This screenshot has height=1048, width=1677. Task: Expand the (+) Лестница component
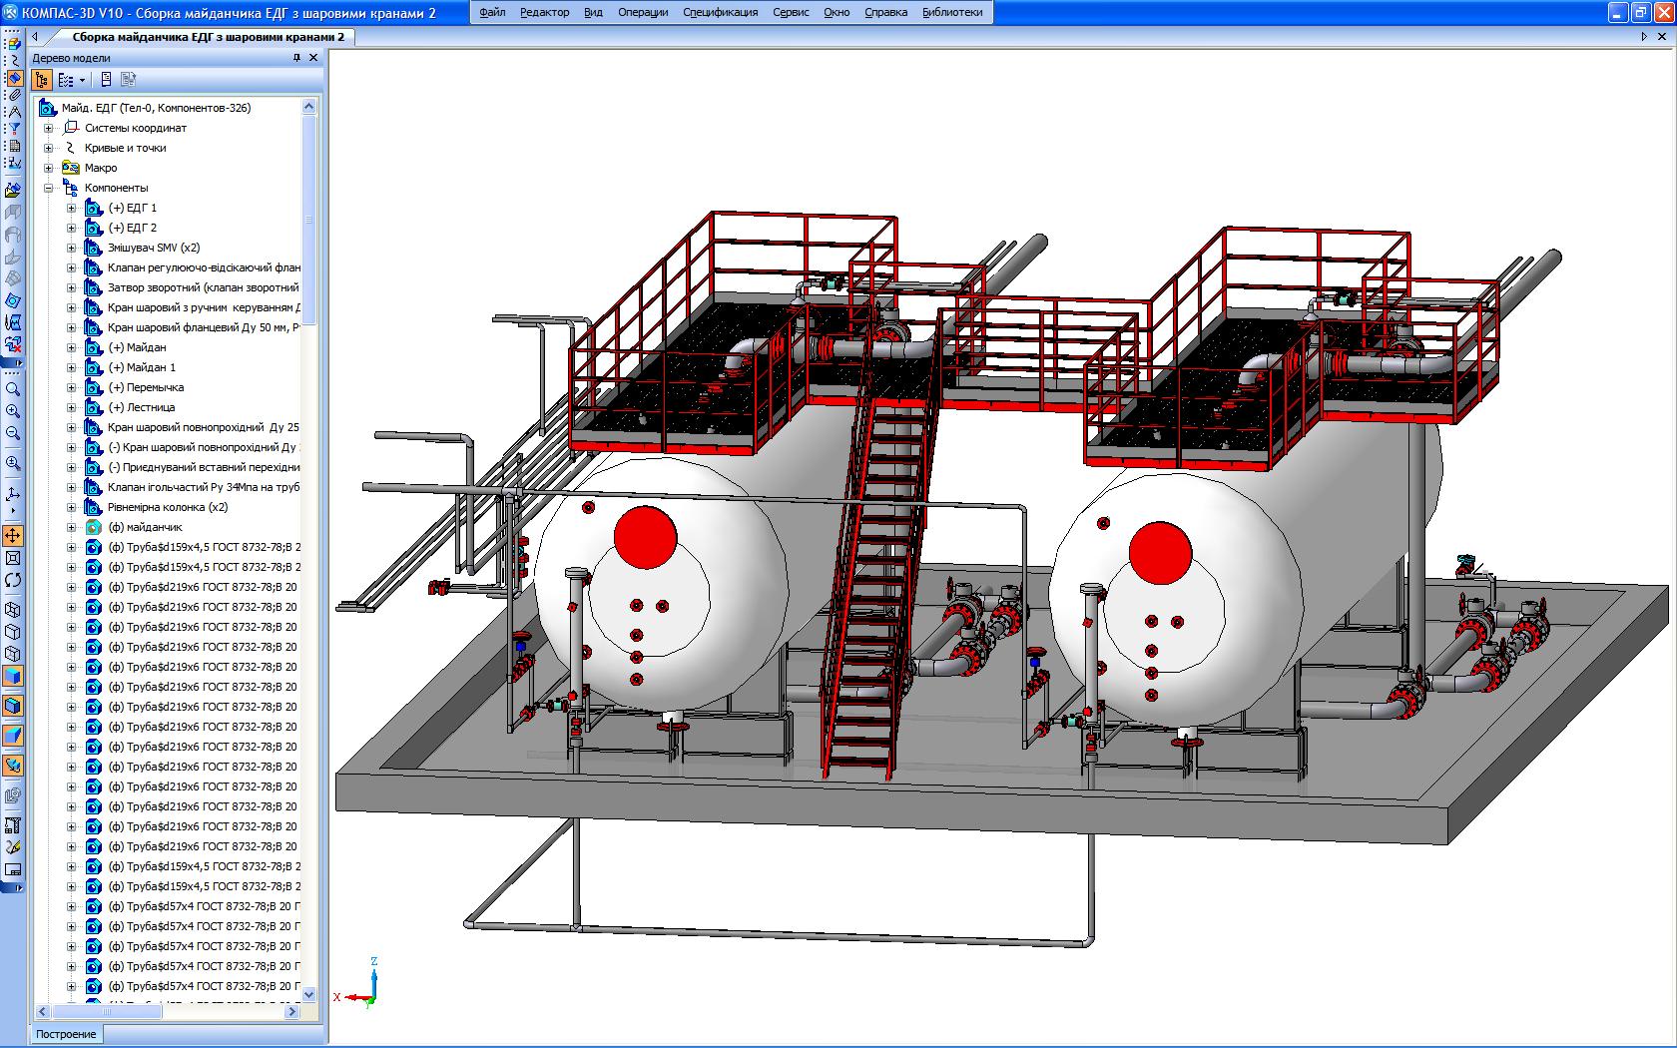tap(71, 407)
